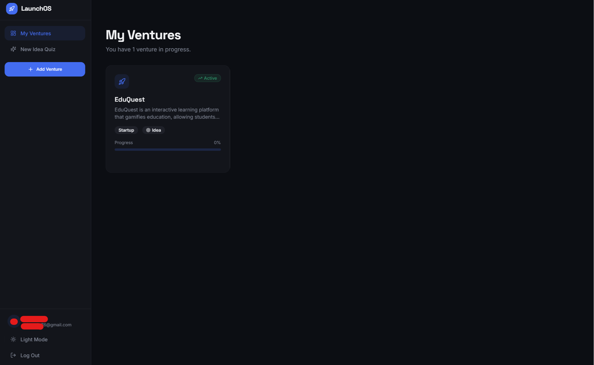Image resolution: width=594 pixels, height=365 pixels.
Task: Open the EduQuest venture title
Action: point(130,99)
